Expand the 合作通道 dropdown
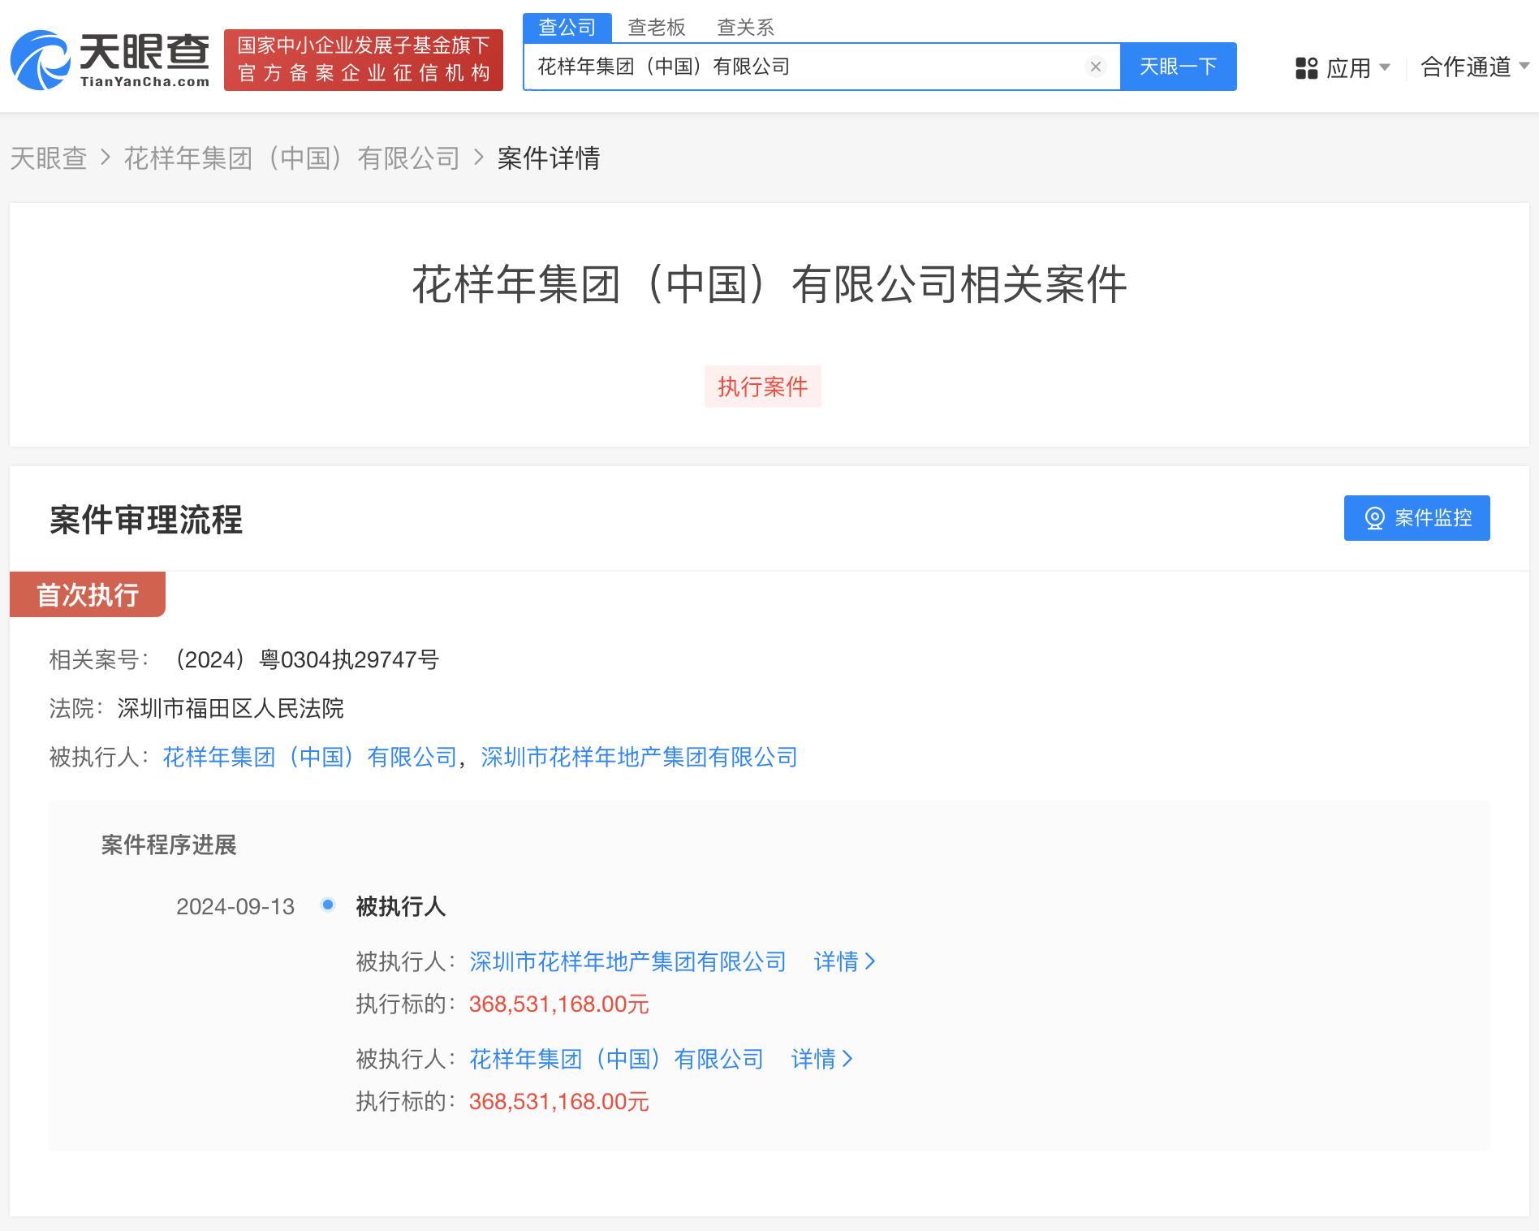 tap(1474, 67)
